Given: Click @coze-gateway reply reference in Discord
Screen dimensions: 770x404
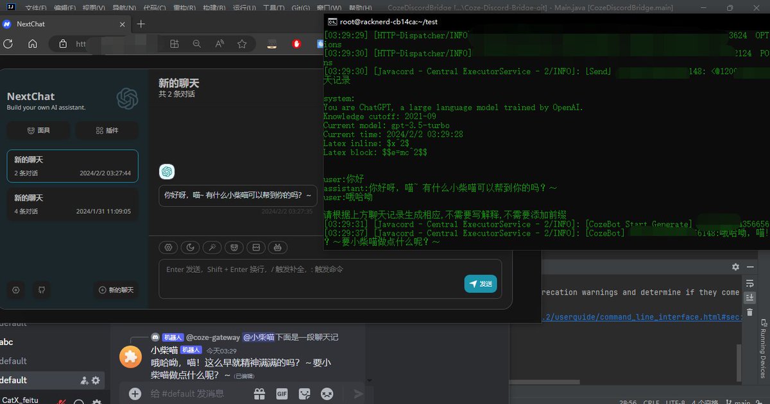Looking at the screenshot, I should (213, 337).
